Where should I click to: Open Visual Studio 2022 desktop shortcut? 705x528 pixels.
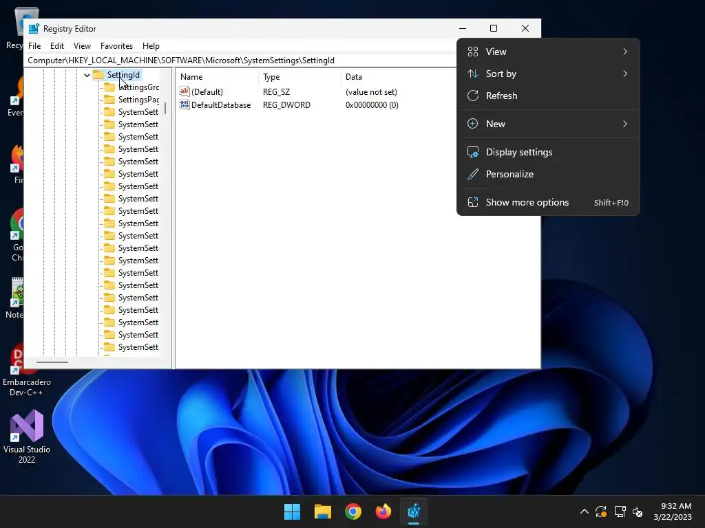point(27,437)
